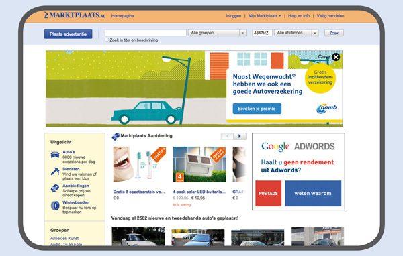Click Inloggen in the top bar
The image size is (403, 256).
point(234,16)
